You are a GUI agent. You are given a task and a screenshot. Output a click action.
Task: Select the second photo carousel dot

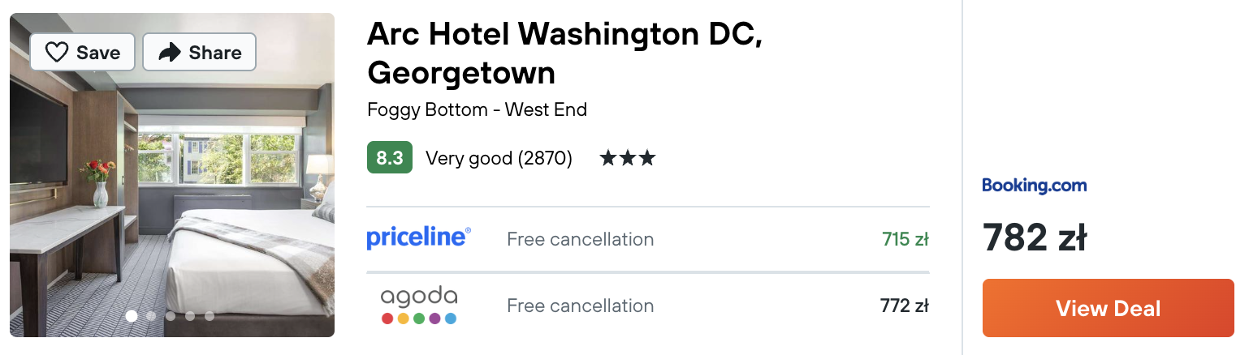pyautogui.click(x=151, y=316)
